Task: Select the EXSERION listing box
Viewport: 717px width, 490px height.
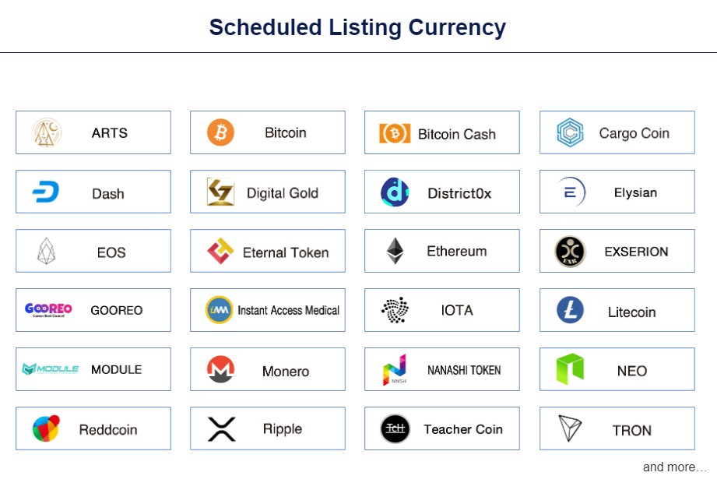Action: tap(617, 251)
